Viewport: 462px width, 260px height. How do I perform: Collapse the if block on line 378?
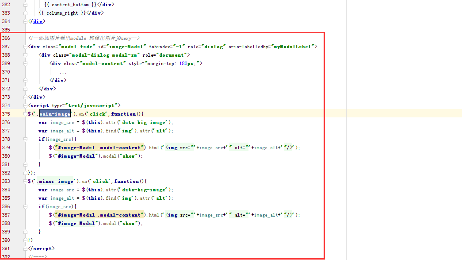click(25, 139)
